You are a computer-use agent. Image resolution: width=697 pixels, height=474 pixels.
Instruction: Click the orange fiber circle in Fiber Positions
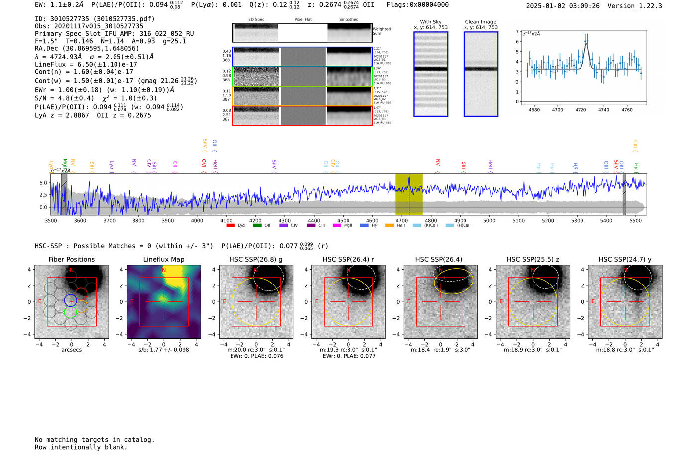click(81, 306)
